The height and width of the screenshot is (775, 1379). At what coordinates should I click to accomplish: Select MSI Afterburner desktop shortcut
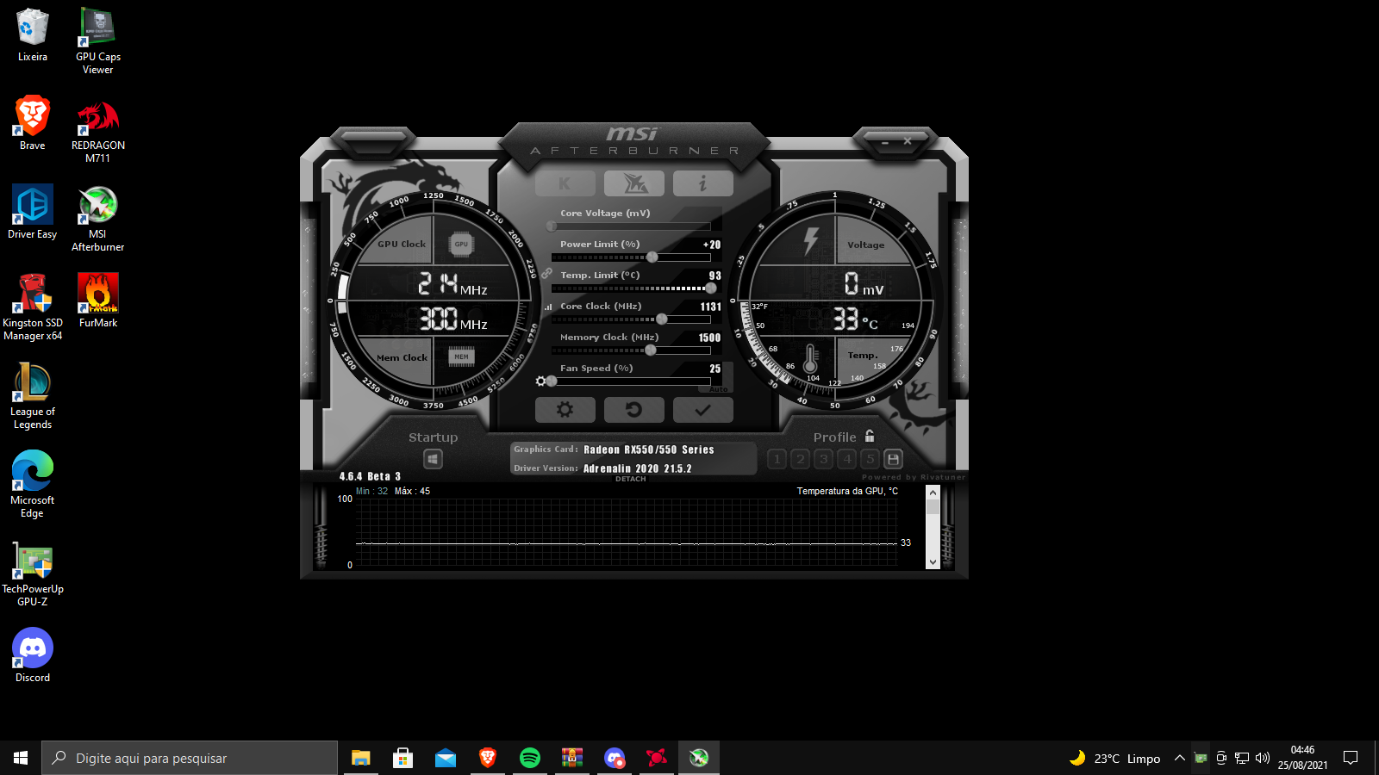pyautogui.click(x=98, y=219)
